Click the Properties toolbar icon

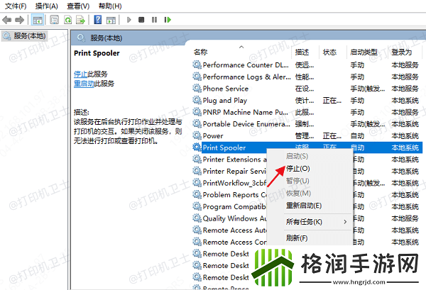point(55,20)
